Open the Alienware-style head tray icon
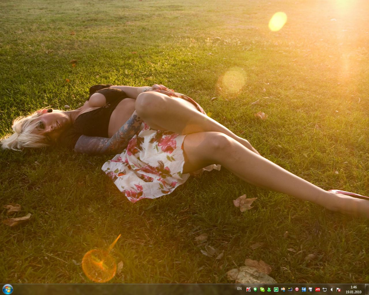Viewport: 369px width, 295px height. (x=311, y=289)
